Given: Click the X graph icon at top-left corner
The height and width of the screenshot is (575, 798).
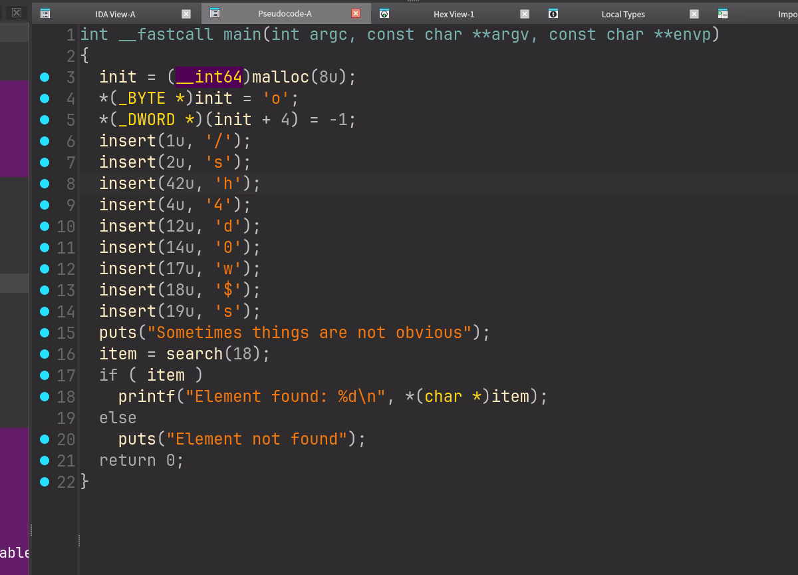Looking at the screenshot, I should 15,13.
